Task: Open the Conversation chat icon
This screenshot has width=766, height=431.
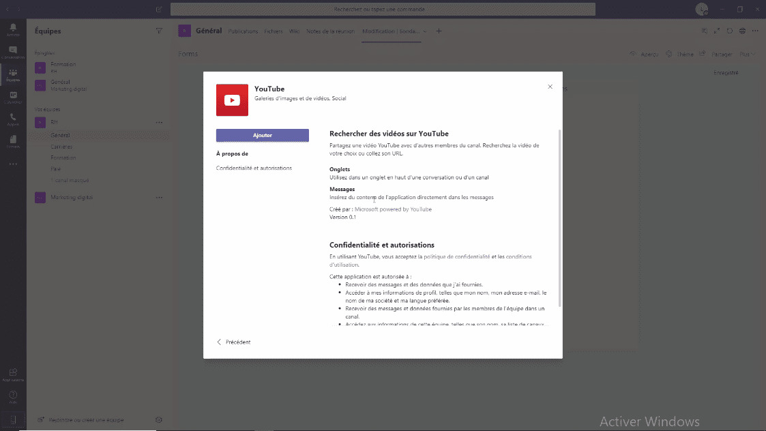Action: pyautogui.click(x=13, y=53)
